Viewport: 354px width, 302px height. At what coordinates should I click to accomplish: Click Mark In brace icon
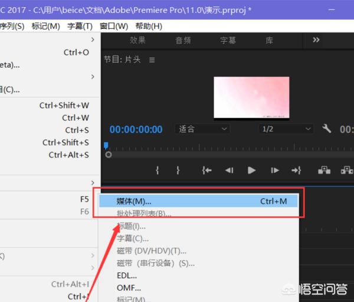click(158, 170)
